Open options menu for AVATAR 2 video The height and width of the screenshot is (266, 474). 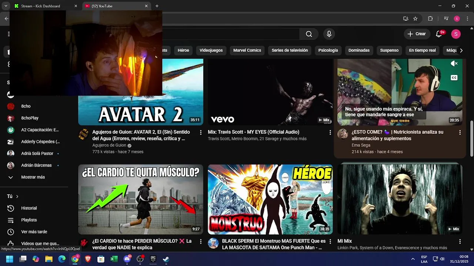tap(201, 132)
